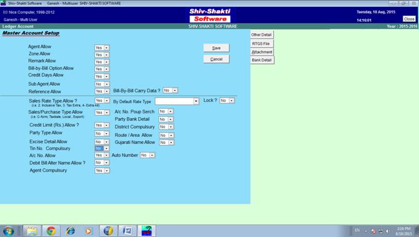The height and width of the screenshot is (237, 419).
Task: Open Windows Start menu orb
Action: coord(9,231)
